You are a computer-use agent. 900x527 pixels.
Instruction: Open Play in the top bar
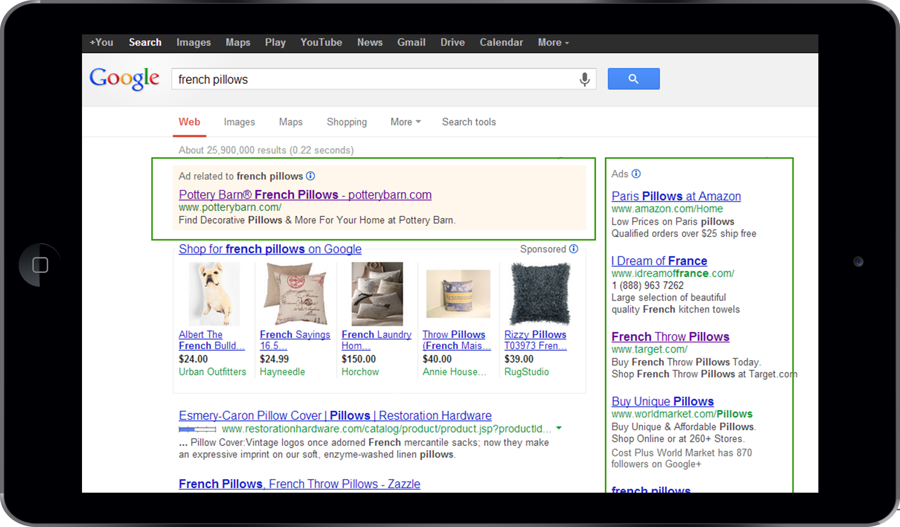[x=275, y=42]
